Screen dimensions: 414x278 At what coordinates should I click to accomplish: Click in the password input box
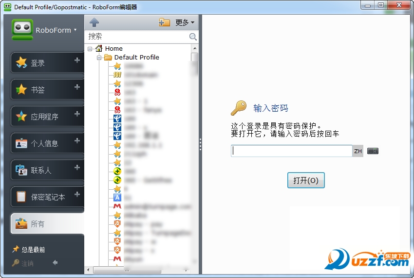tap(291, 151)
